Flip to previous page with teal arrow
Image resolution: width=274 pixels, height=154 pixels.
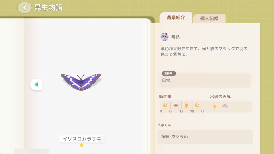pyautogui.click(x=36, y=85)
